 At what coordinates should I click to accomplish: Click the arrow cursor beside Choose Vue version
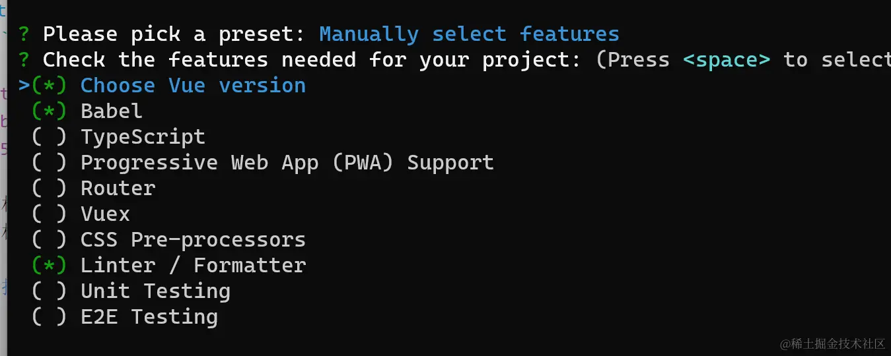point(24,86)
